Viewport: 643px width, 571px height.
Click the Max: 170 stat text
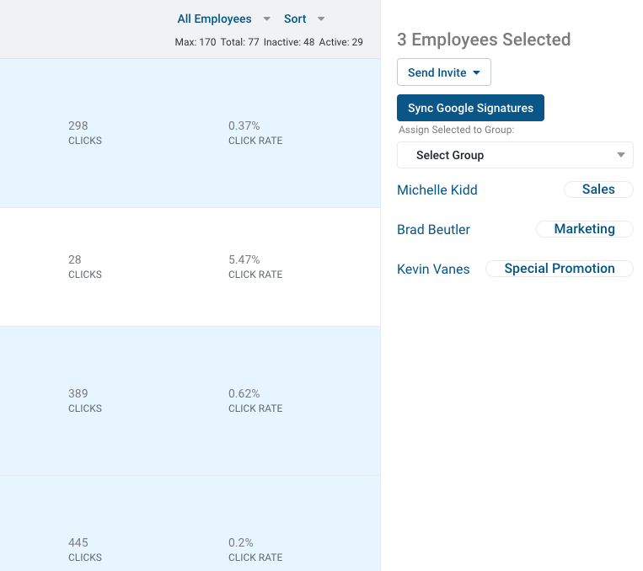[196, 42]
